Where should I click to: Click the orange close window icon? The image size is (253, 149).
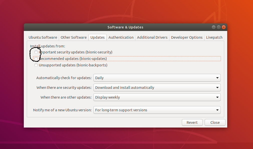[223, 27]
